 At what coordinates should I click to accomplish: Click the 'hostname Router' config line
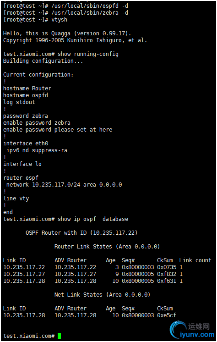27,88
